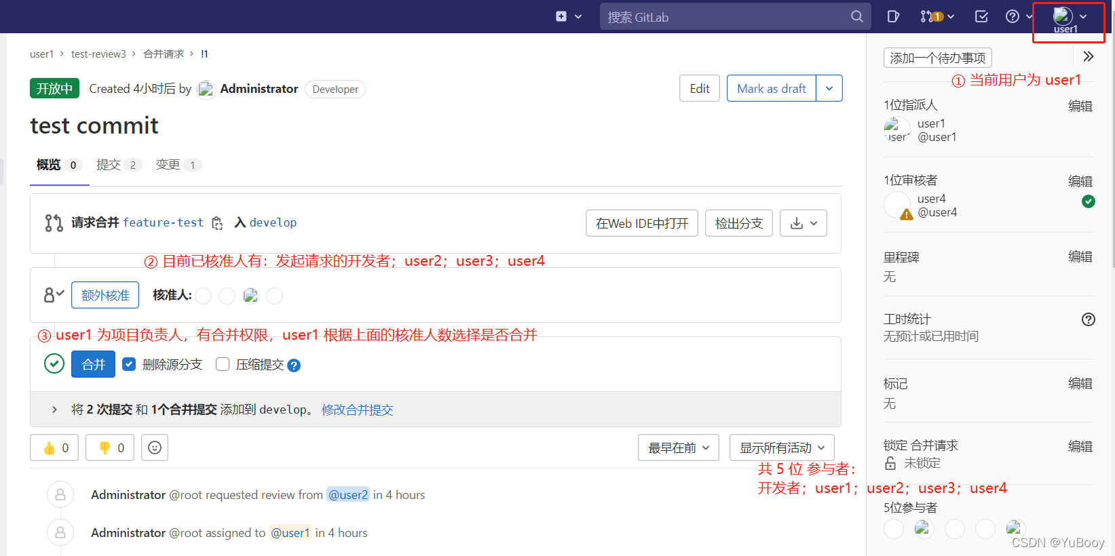The width and height of the screenshot is (1115, 556).
Task: Edit assignees via 编辑 next to 1位指派人
Action: pos(1080,106)
